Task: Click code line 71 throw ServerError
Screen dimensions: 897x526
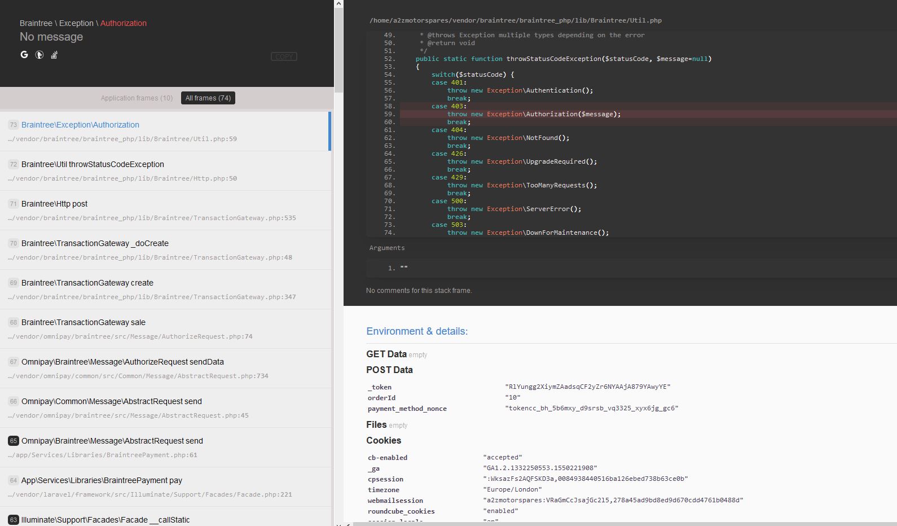Action: (x=514, y=209)
